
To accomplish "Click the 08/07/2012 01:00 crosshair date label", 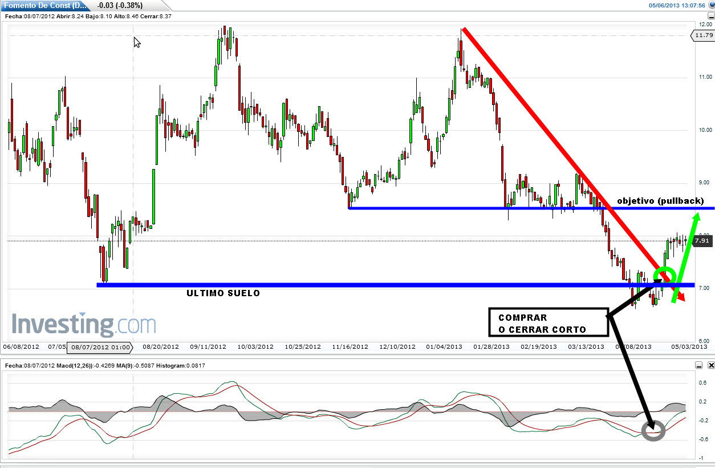I will (100, 347).
